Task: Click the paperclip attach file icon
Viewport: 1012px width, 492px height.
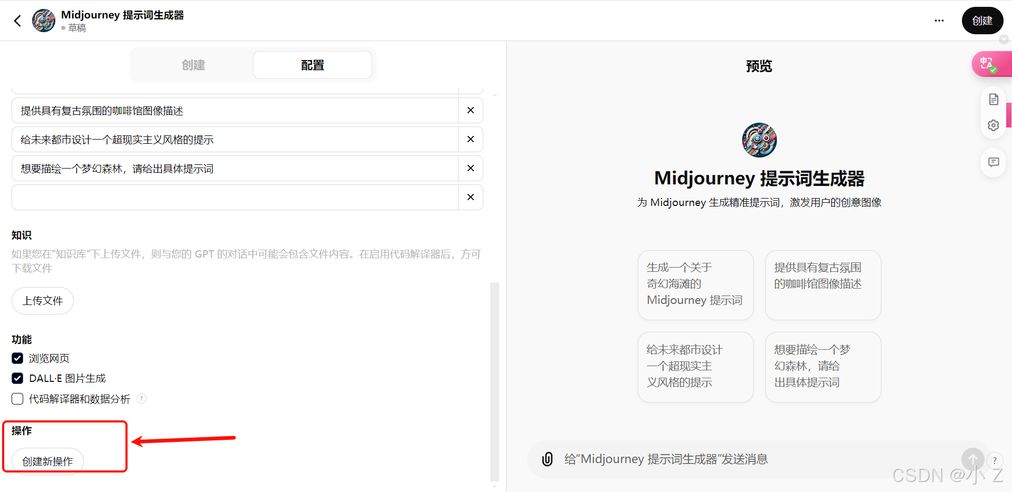Action: 548,459
